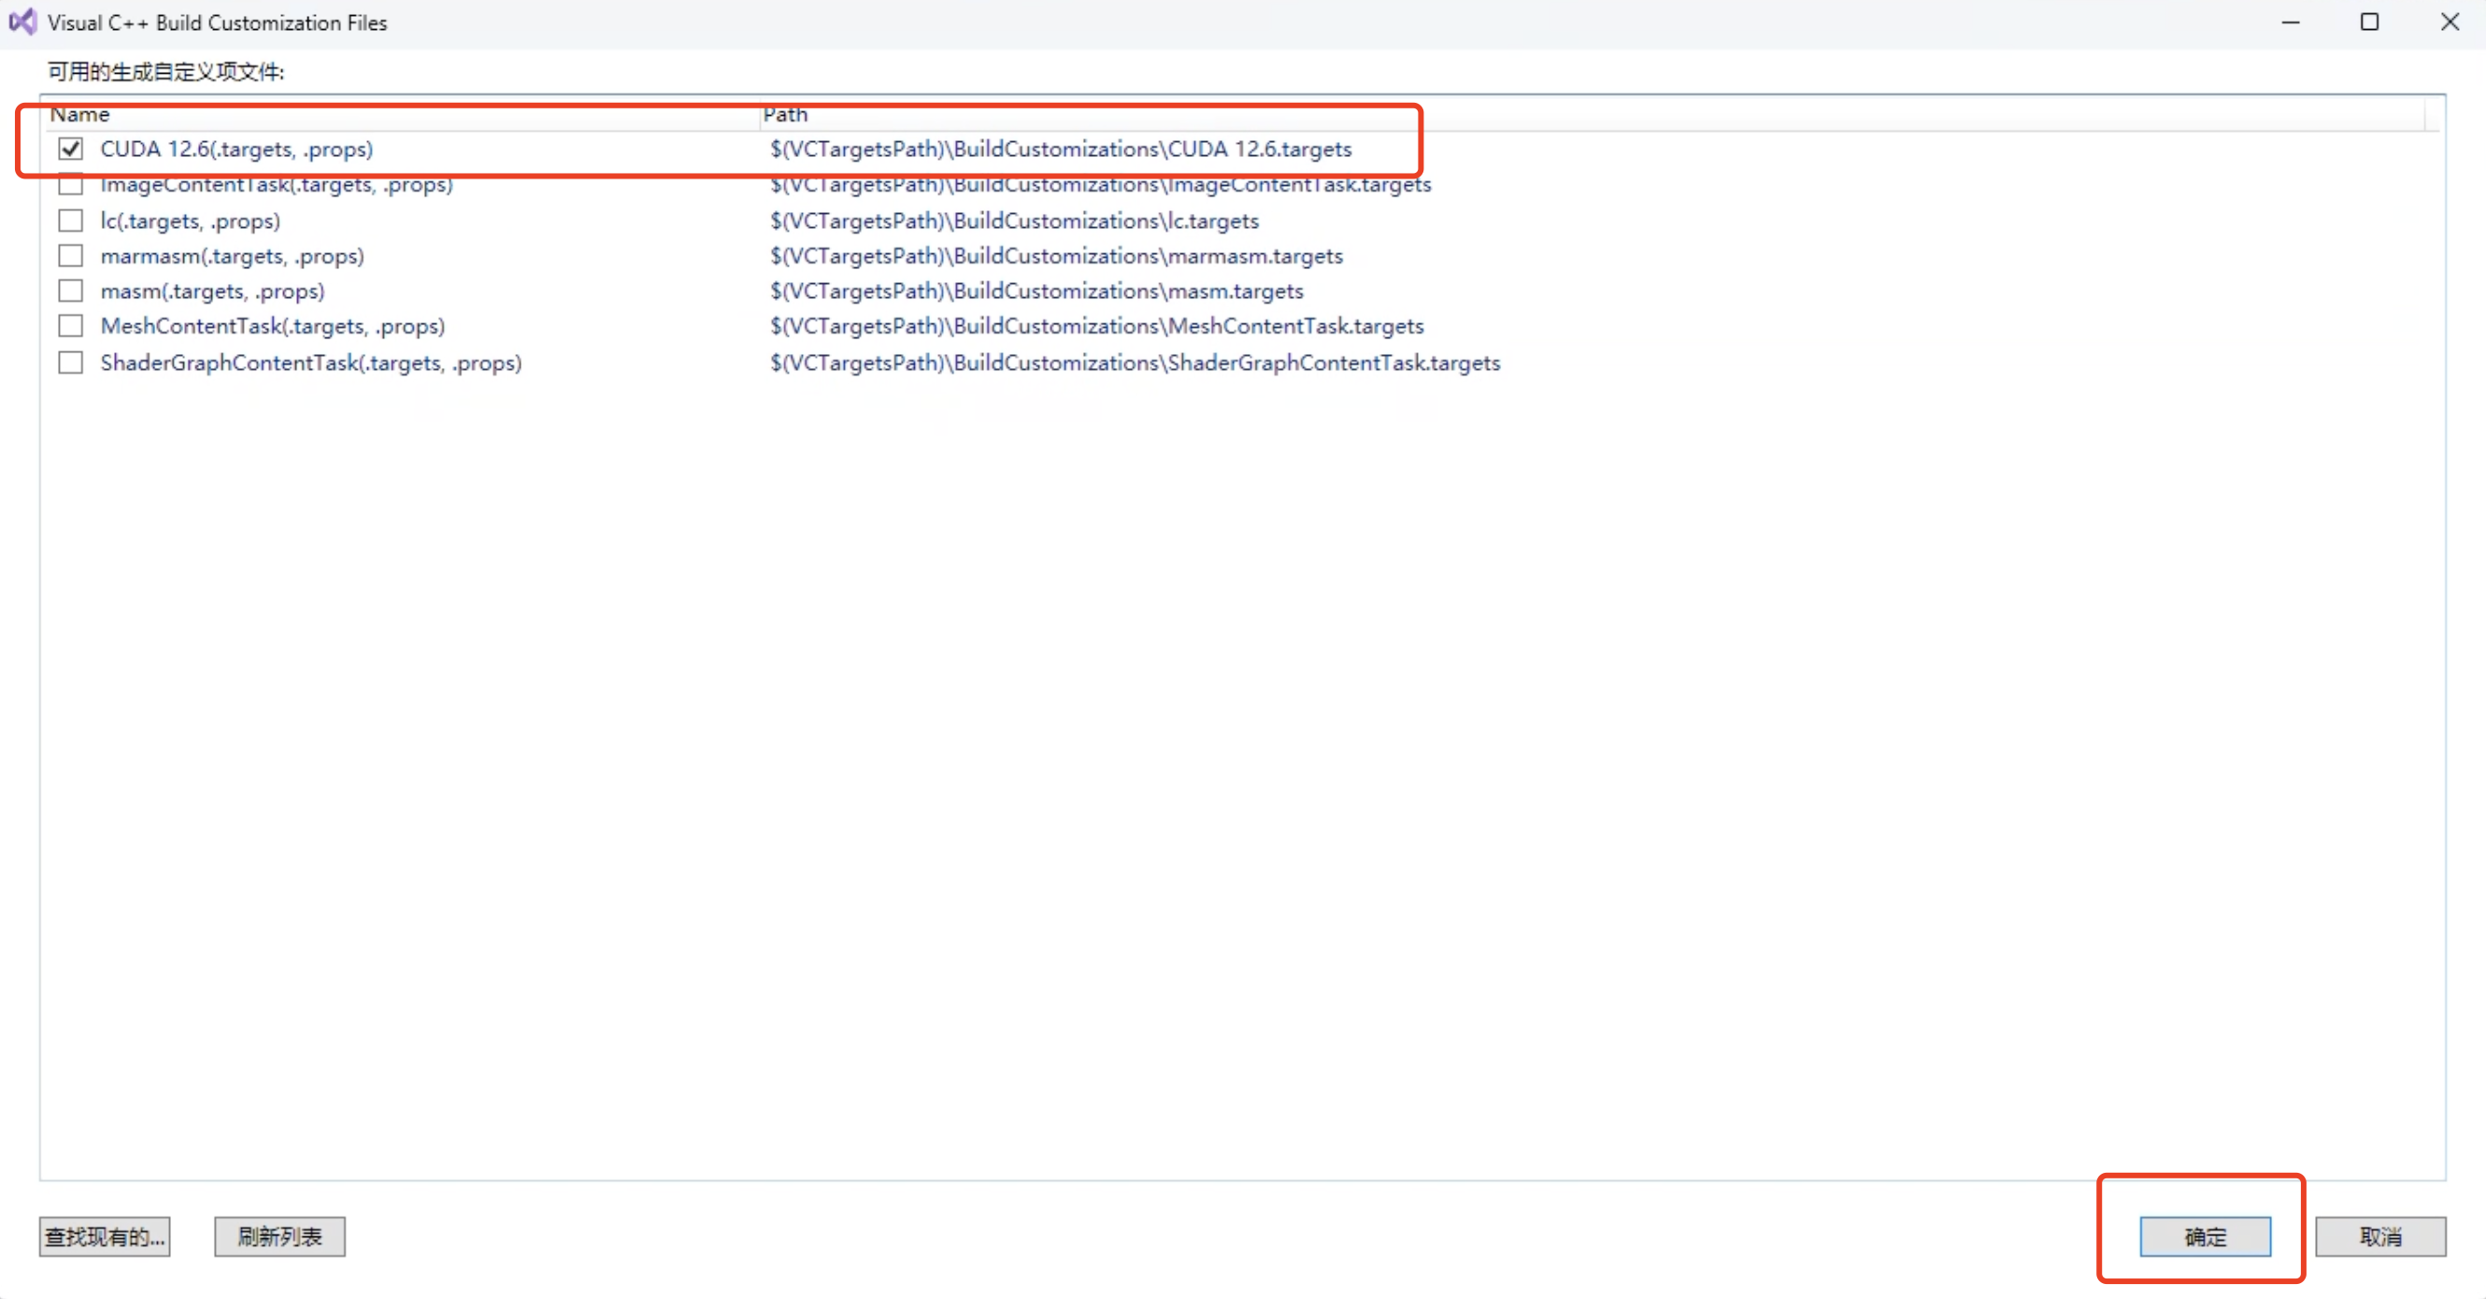Select the ShaderGraphContentTask(.targets, .props) row name
The image size is (2486, 1299).
(x=310, y=363)
